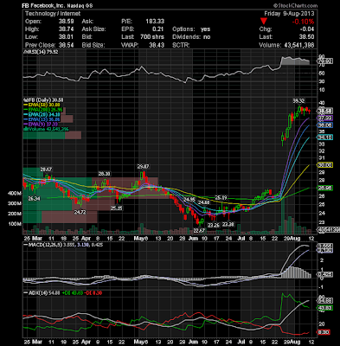The image size is (340, 346).
Task: Click the 25.35 low annotation
Action: tap(117, 208)
